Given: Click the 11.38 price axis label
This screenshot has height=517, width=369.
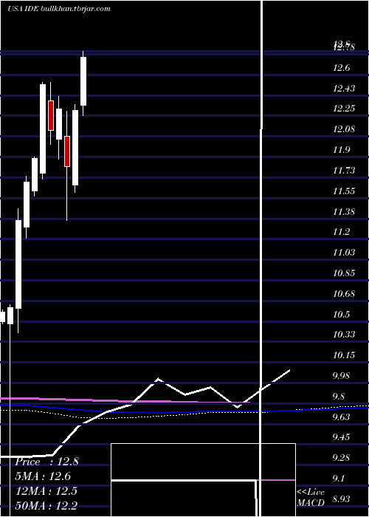Looking at the screenshot, I should point(345,211).
